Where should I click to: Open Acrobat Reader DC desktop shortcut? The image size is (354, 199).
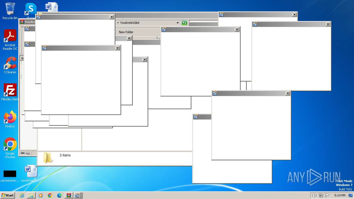tap(10, 40)
